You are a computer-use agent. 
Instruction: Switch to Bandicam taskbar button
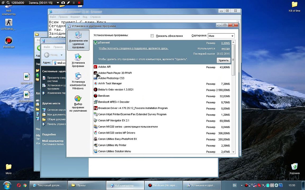pos(164,185)
